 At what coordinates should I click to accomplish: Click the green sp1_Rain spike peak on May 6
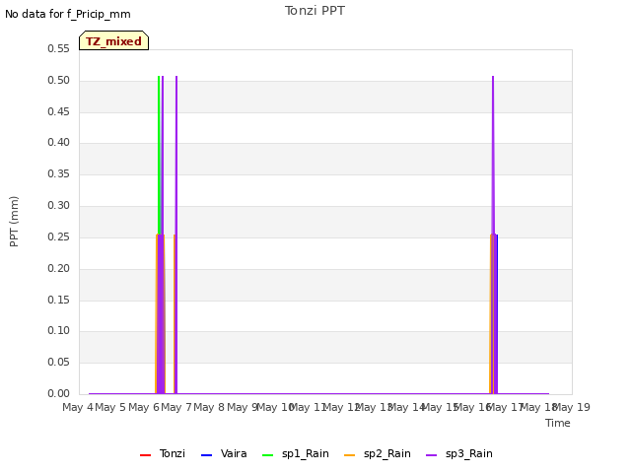click(x=159, y=77)
